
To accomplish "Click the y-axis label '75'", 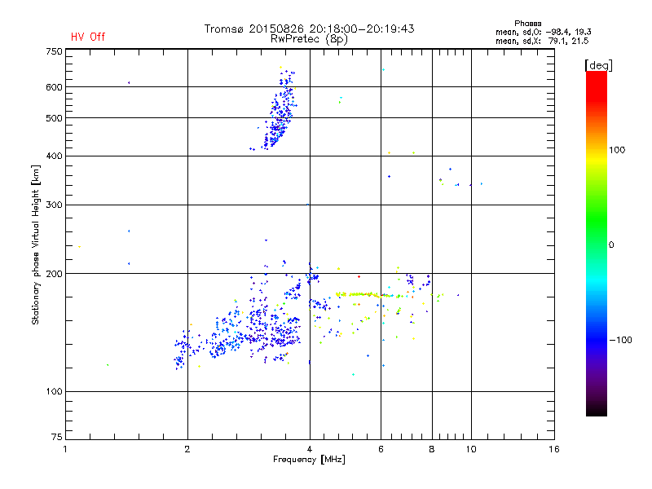I will click(x=57, y=437).
